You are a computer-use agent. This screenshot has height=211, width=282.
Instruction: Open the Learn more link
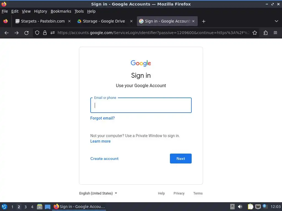[100, 141]
